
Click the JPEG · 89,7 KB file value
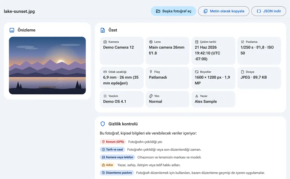pyautogui.click(x=253, y=77)
